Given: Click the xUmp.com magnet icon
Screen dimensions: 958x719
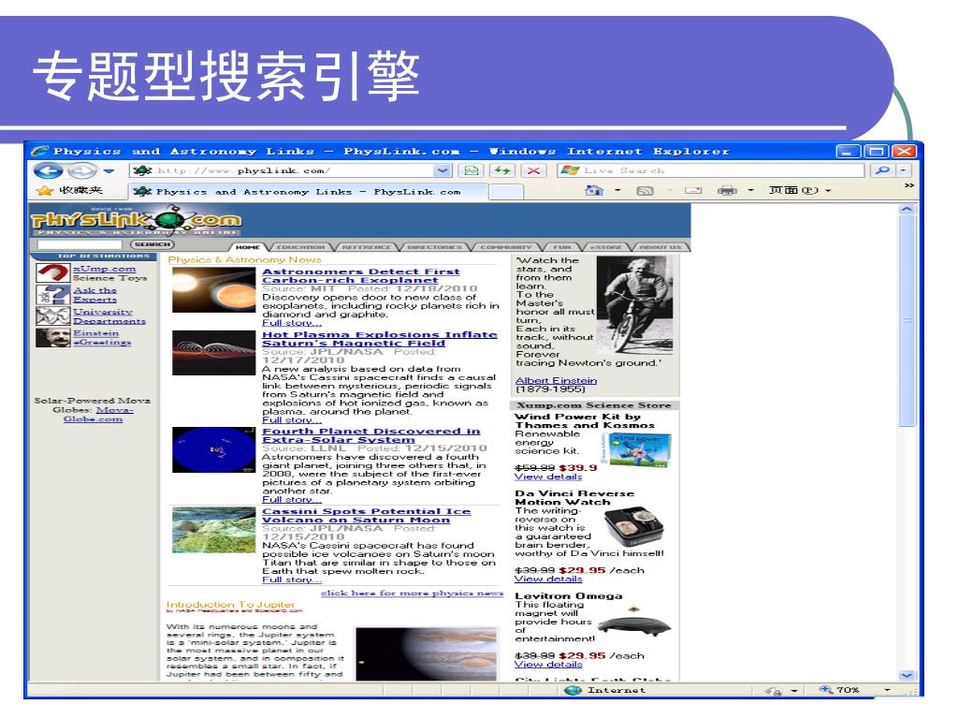Looking at the screenshot, I should 52,272.
